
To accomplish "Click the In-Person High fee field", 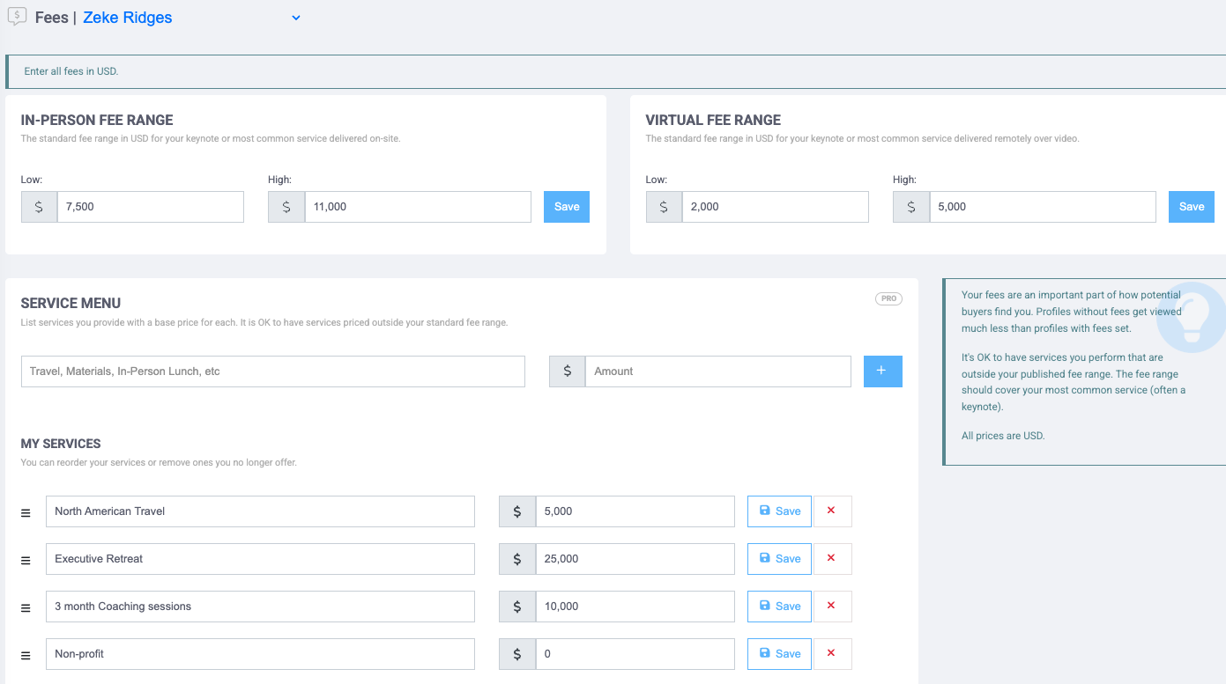I will coord(418,207).
